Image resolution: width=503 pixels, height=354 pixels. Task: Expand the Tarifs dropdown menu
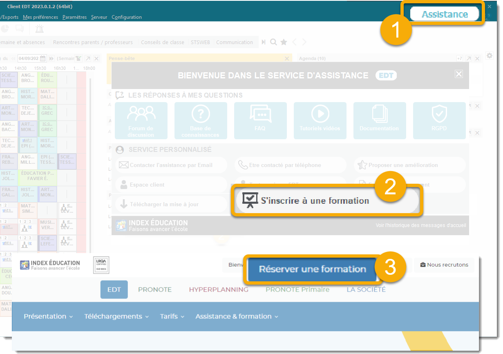(172, 316)
